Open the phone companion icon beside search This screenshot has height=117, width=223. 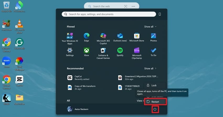[160, 14]
